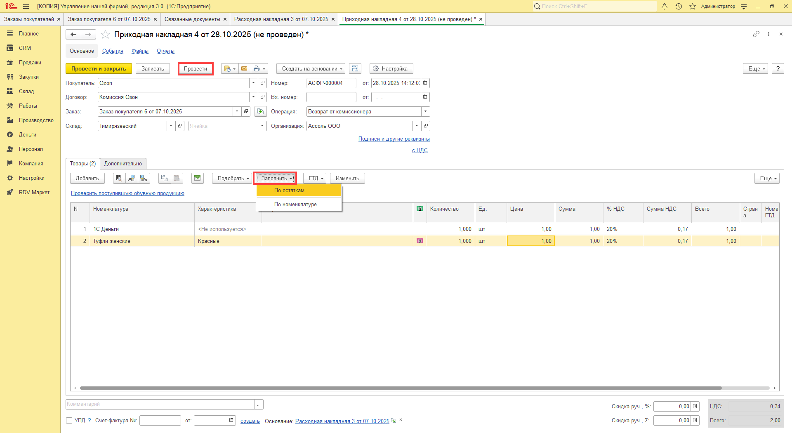The height and width of the screenshot is (433, 792).
Task: Open the Подобрать dropdown
Action: [x=232, y=178]
